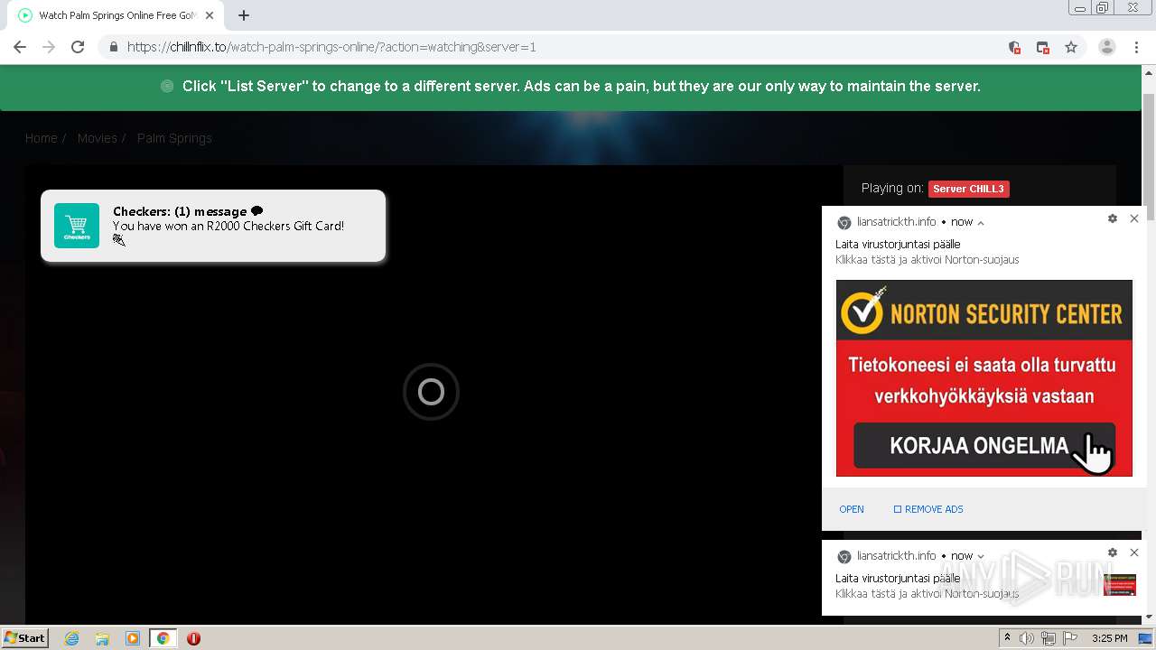
Task: Click the Server CHILL3 badge
Action: 968,189
